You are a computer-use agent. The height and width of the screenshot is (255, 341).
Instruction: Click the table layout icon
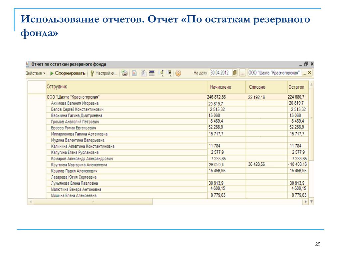(x=152, y=73)
